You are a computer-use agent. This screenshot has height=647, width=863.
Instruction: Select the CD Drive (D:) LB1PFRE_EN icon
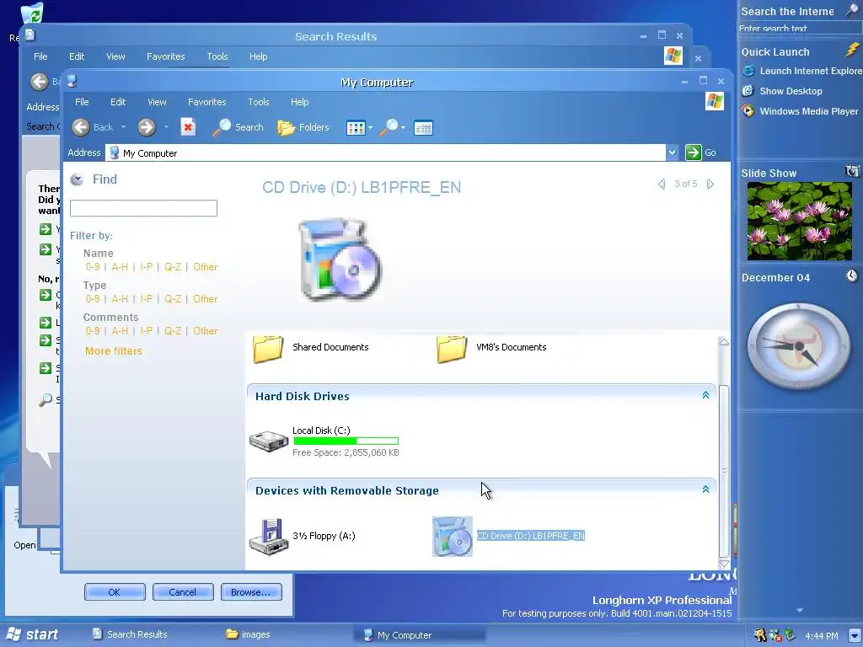453,537
